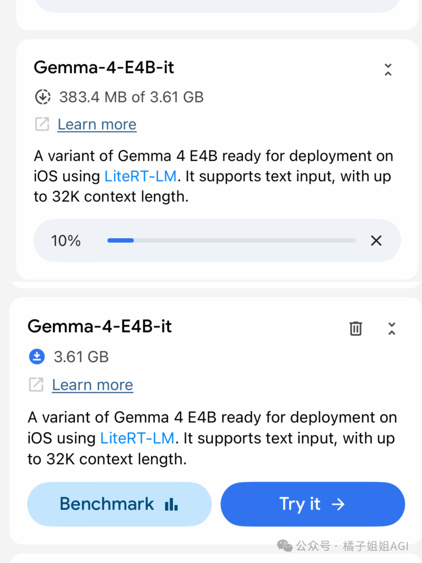Click the WeChat logo in the watermark
Image resolution: width=422 pixels, height=563 pixels.
pos(284,546)
